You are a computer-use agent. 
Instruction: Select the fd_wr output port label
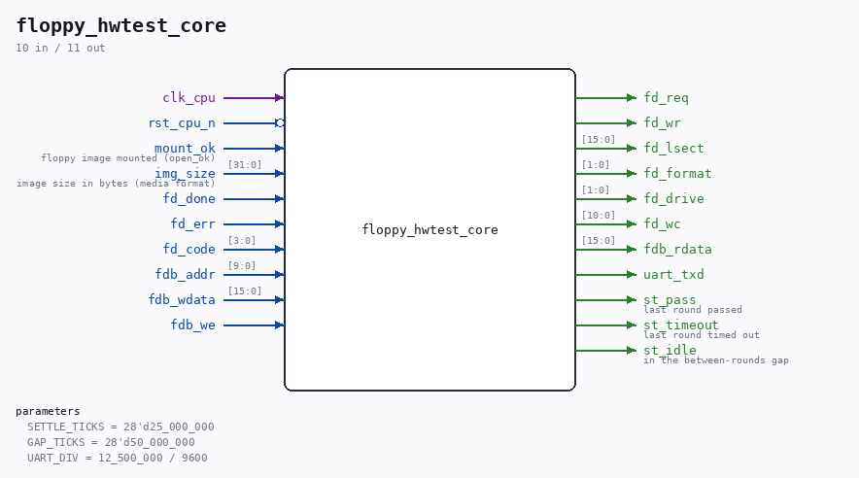point(663,123)
